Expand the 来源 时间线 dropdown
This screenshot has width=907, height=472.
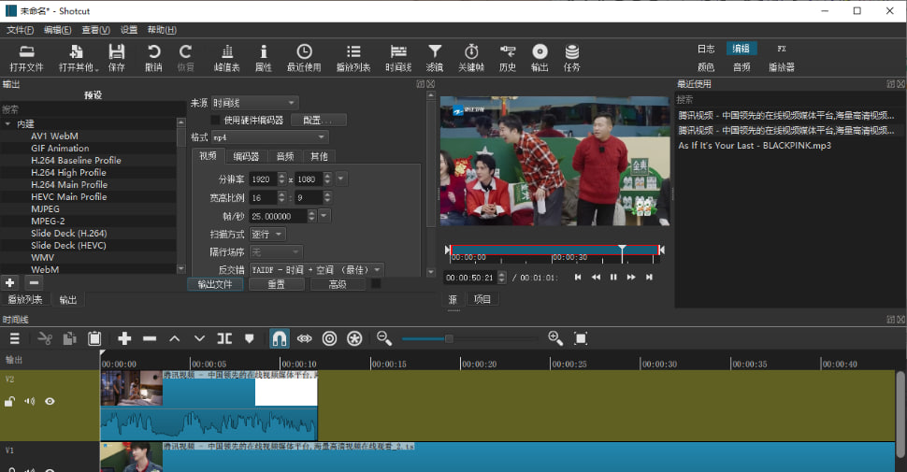(254, 103)
